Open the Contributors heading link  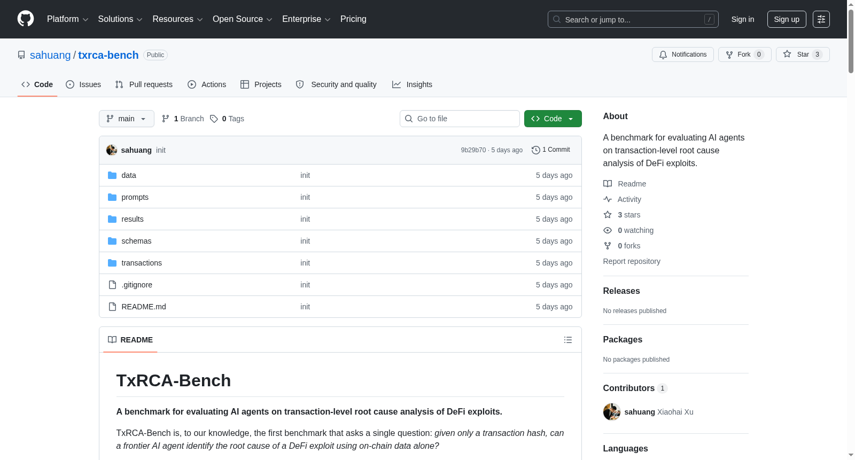635,388
